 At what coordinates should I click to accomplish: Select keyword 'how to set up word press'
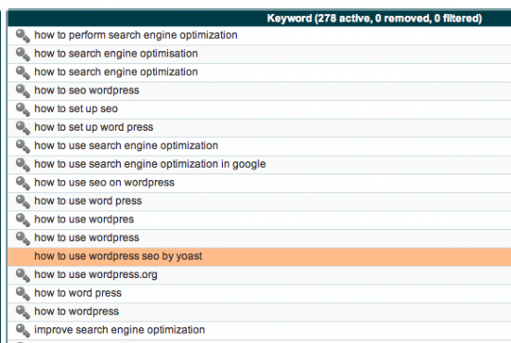coord(94,127)
